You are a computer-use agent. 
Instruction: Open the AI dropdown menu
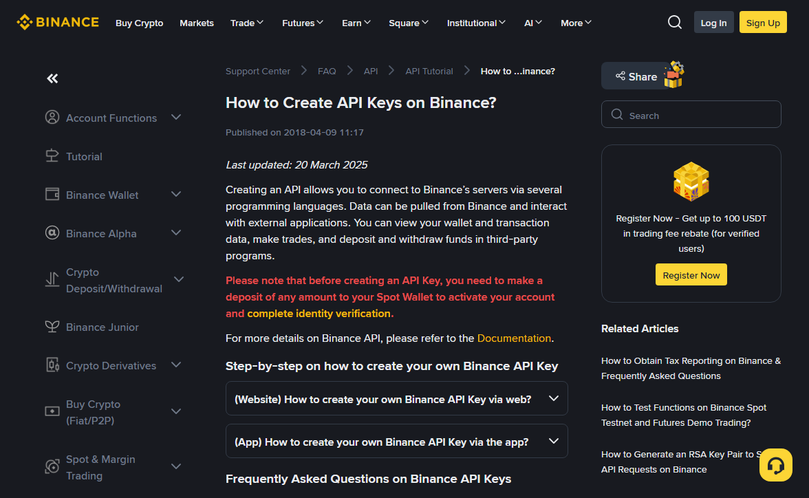coord(533,23)
